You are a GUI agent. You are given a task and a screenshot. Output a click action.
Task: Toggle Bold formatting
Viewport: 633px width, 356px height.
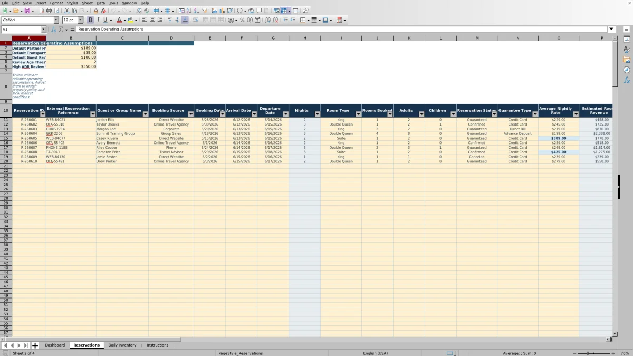click(x=90, y=20)
